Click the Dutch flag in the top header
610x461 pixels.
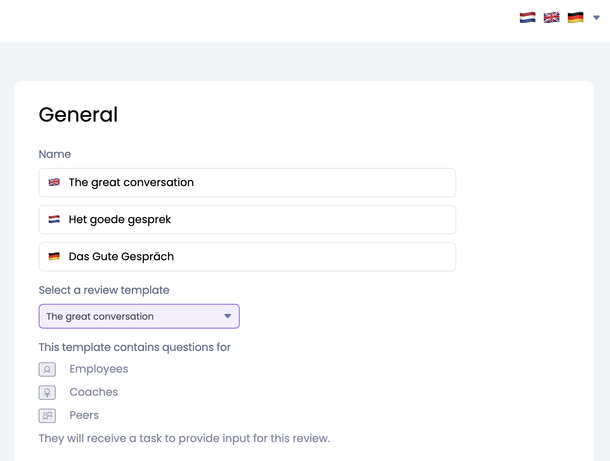click(x=527, y=17)
